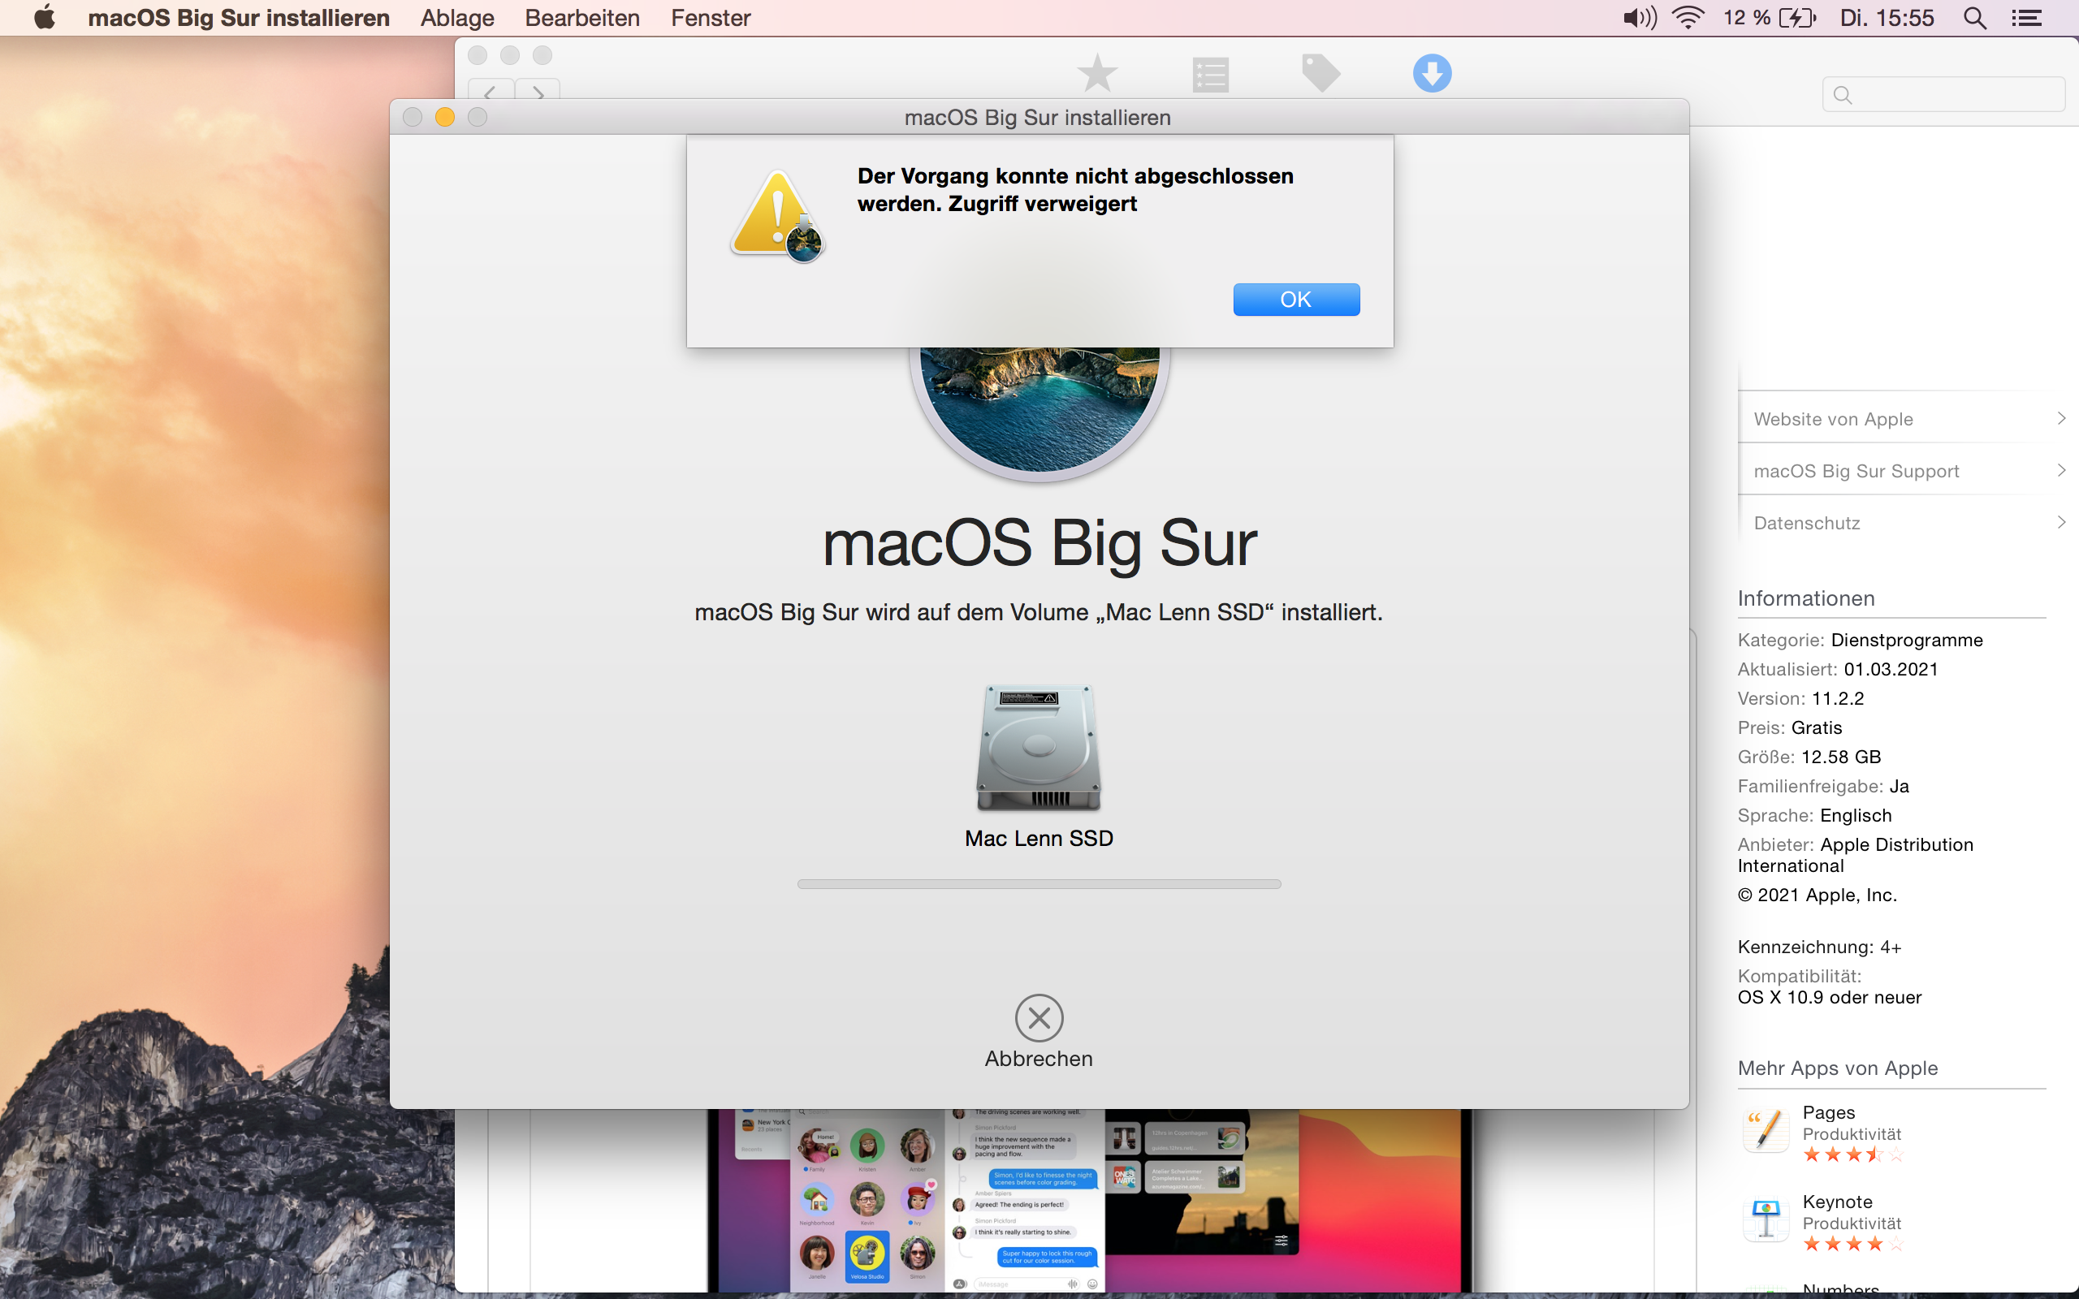
Task: Open the volume control in menu bar
Action: [x=1638, y=18]
